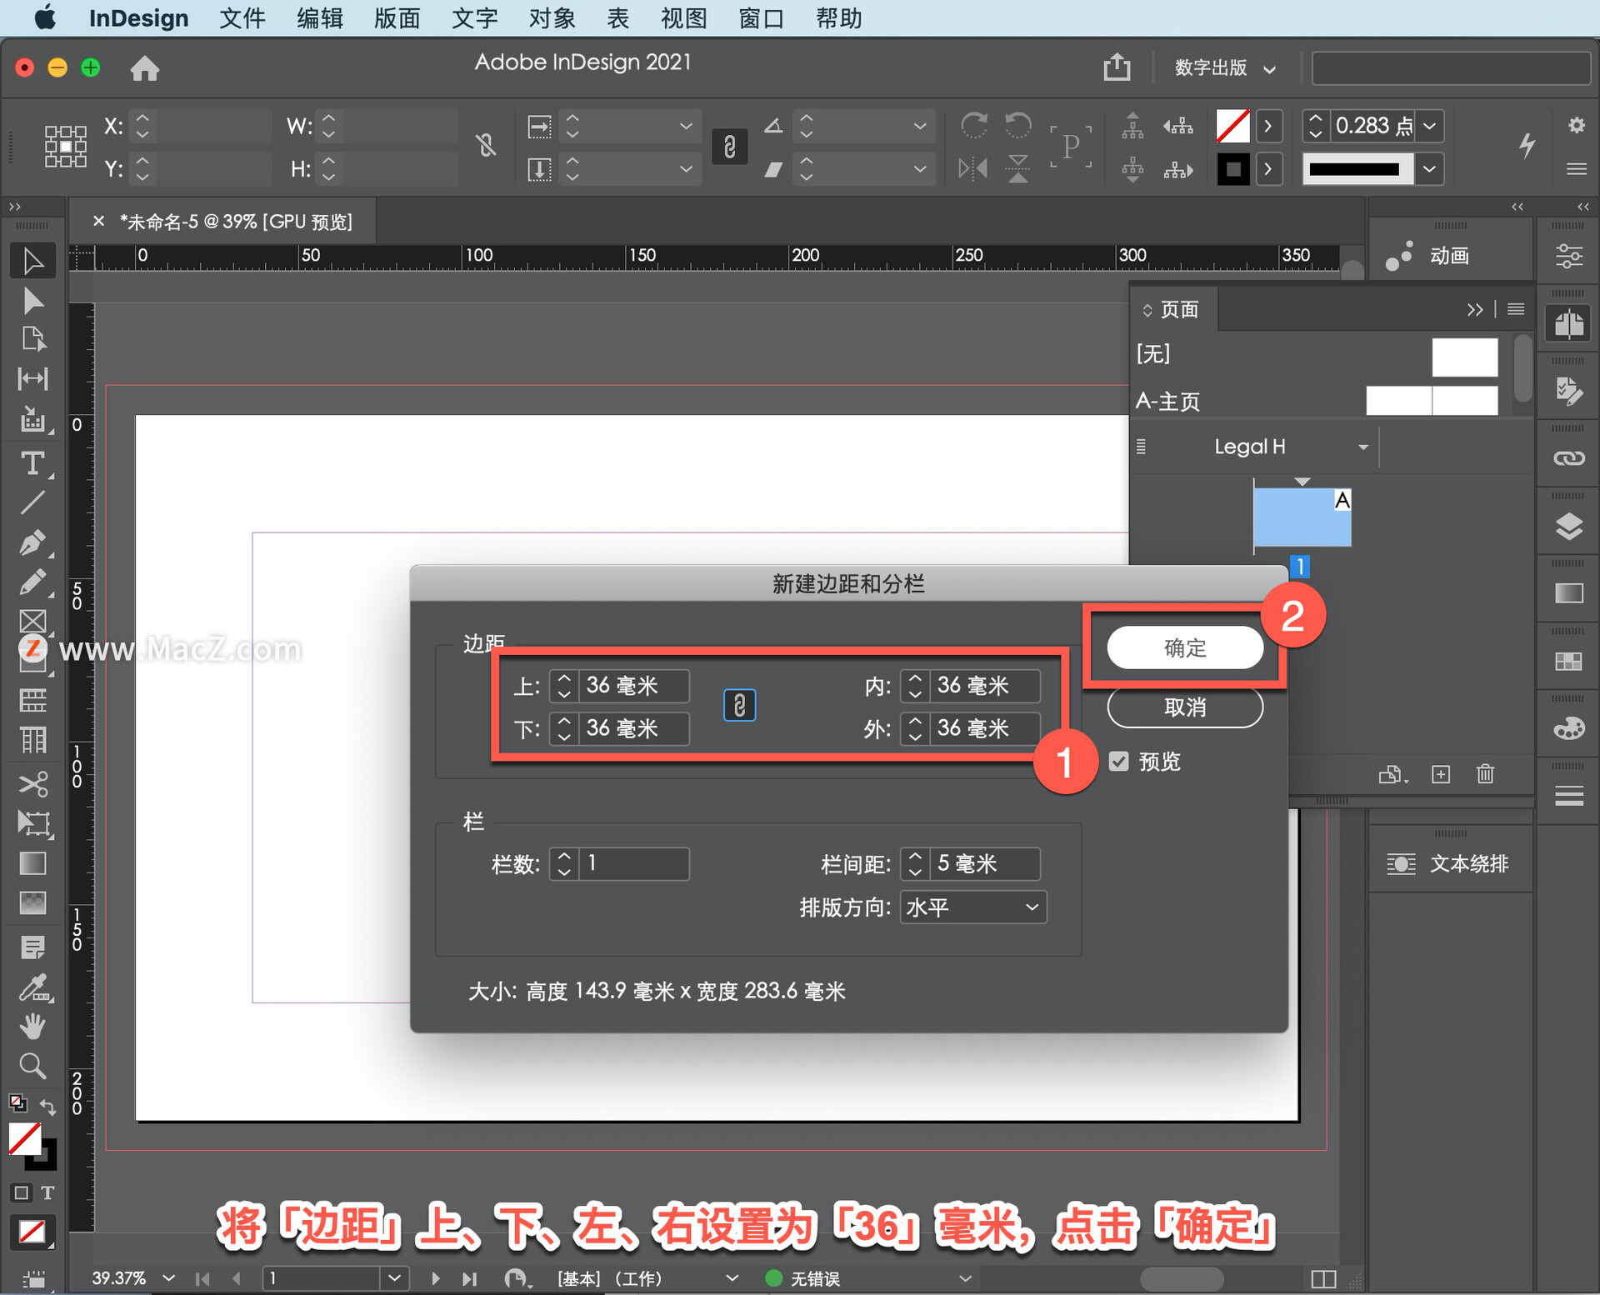The width and height of the screenshot is (1600, 1295).
Task: Select page 1 thumbnail in Pages panel
Action: coord(1302,517)
